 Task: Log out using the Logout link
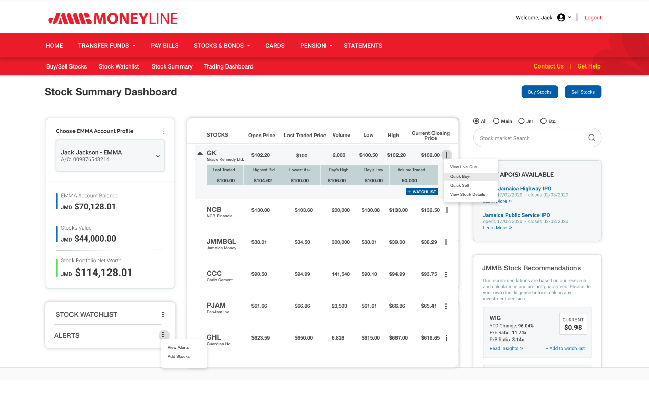pyautogui.click(x=593, y=18)
